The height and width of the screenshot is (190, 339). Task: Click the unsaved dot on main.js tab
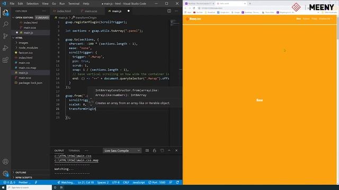pyautogui.click(x=128, y=11)
